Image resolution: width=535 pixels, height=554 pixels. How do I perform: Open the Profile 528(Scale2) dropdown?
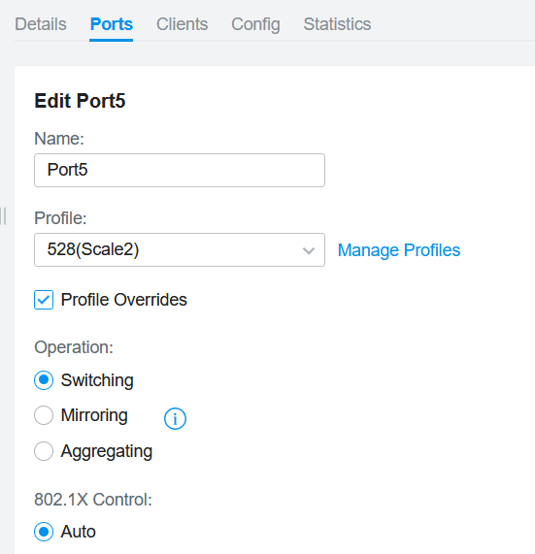(180, 249)
